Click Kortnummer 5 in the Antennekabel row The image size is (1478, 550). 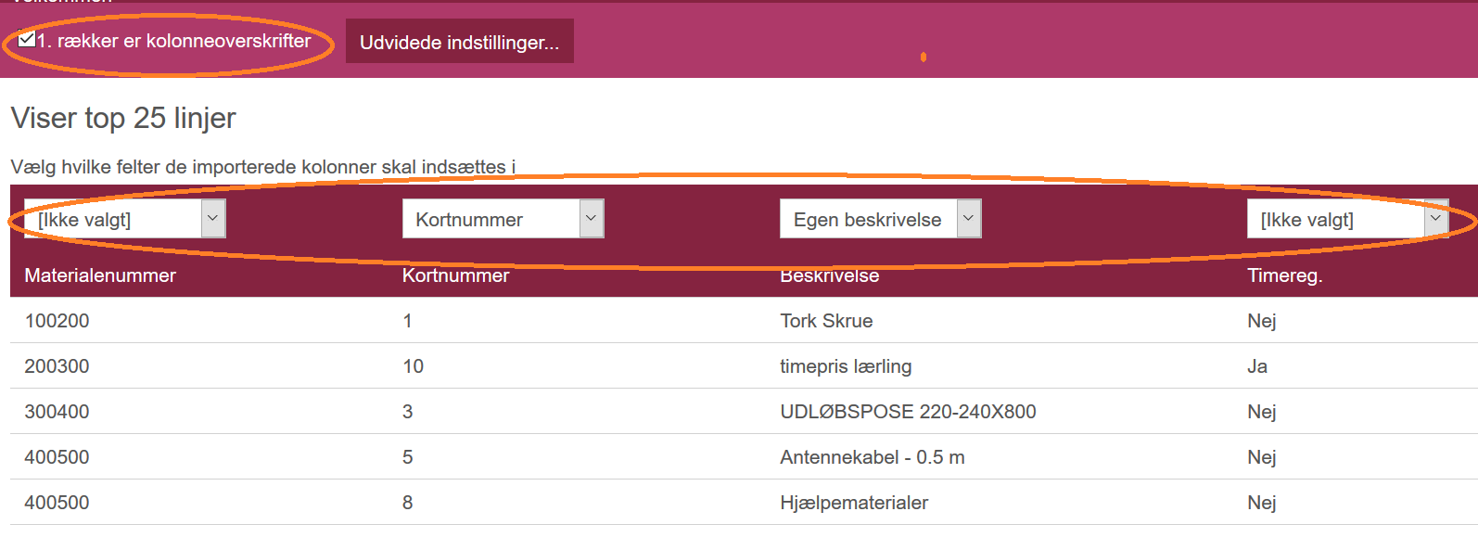point(407,457)
